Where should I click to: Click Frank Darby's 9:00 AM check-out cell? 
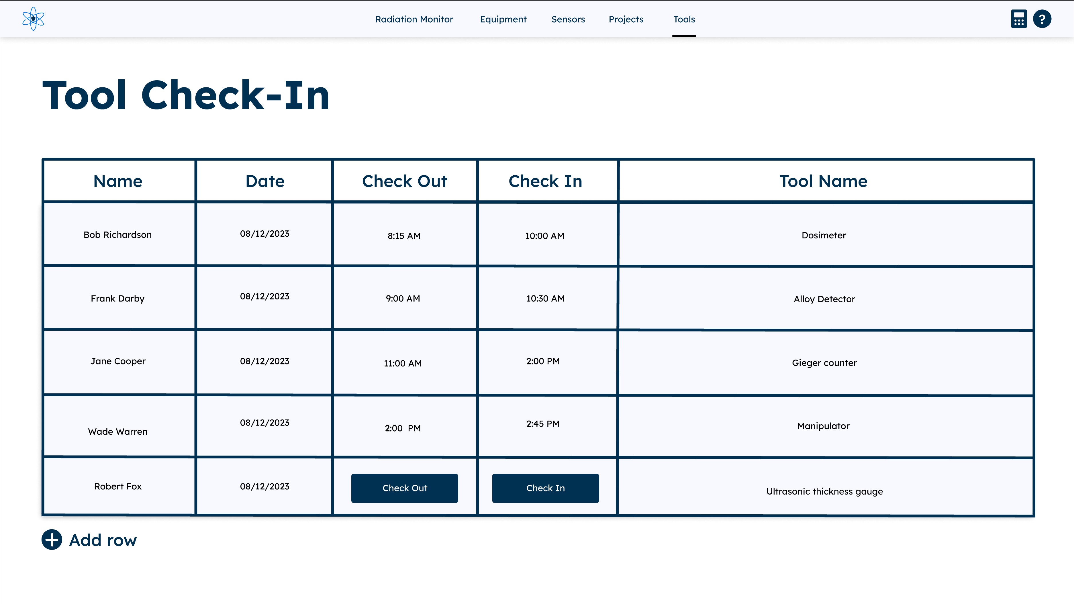point(403,299)
